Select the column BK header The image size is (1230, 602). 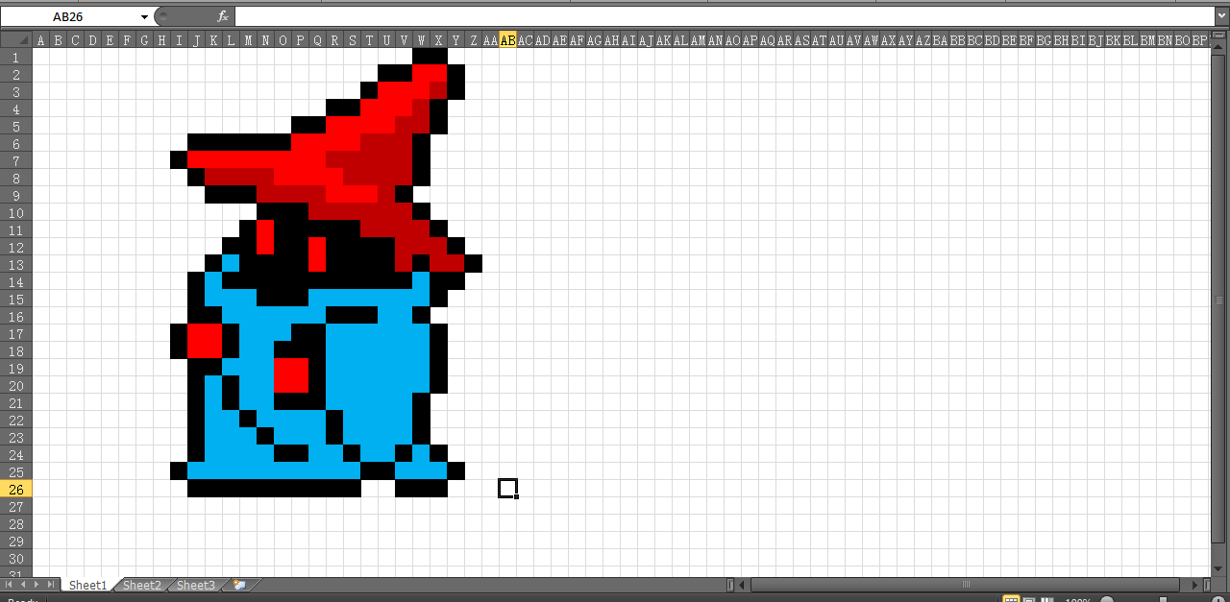coord(1113,40)
